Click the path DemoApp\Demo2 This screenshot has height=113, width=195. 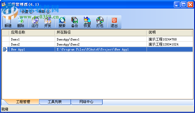click(68, 44)
